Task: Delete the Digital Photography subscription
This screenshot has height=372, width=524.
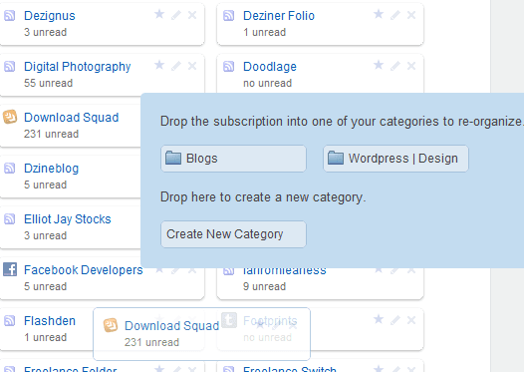Action: coord(192,66)
